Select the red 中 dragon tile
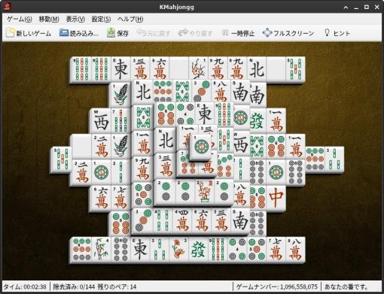Screen dimensions: 384x294 tap(276, 198)
